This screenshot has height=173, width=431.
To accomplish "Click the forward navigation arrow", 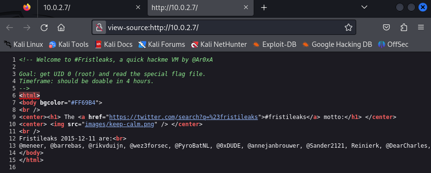I will point(27,27).
